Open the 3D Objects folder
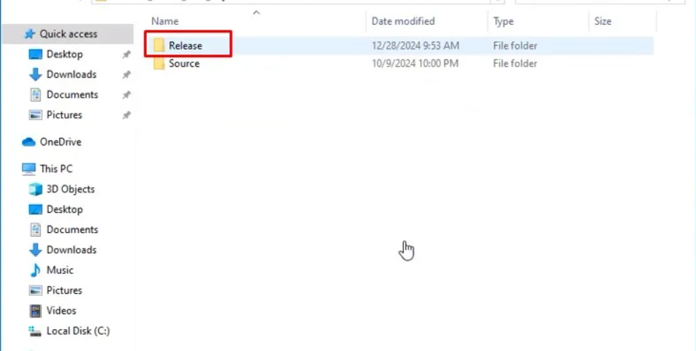Screen dimensions: 696x351 pos(70,189)
